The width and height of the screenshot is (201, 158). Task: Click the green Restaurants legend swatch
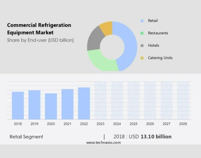(142, 33)
